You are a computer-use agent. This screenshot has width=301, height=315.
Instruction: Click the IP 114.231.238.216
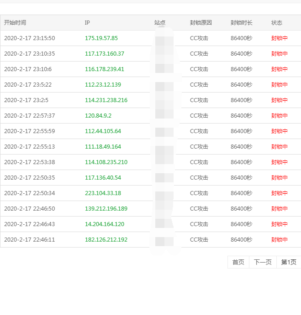[106, 100]
